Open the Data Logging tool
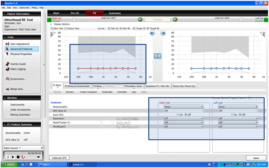The width and height of the screenshot is (269, 168). click(x=18, y=69)
